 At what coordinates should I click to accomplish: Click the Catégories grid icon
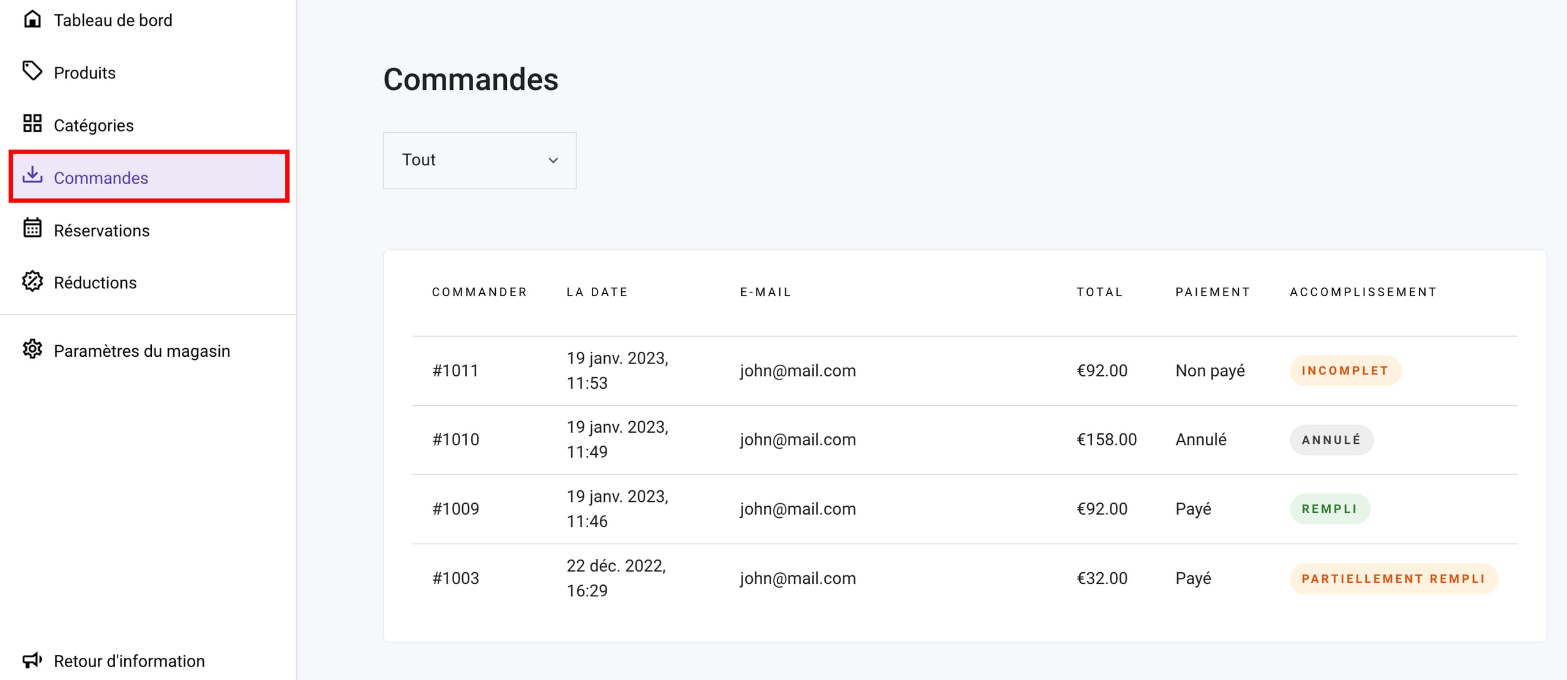click(x=32, y=124)
